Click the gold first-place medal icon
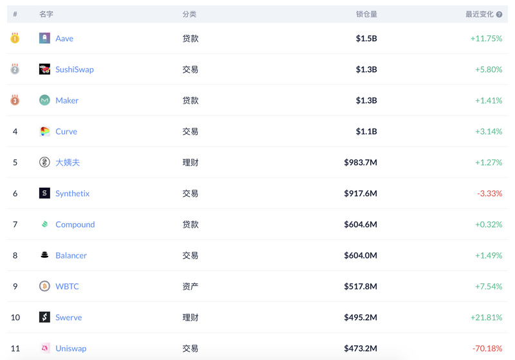 click(15, 38)
